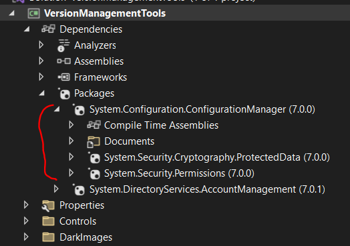Click the Documents folder icon
The height and width of the screenshot is (246, 350).
click(94, 142)
